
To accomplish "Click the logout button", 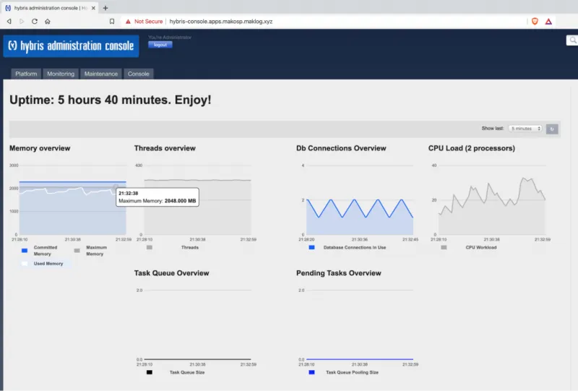I will click(x=160, y=45).
